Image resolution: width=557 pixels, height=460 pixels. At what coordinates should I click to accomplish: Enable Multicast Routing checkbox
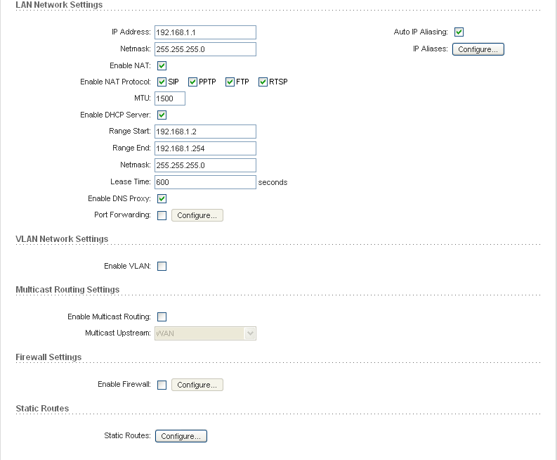[x=162, y=317]
